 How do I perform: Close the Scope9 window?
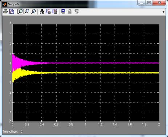[x=159, y=3]
